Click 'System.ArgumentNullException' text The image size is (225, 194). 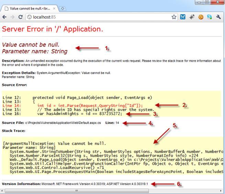click(x=58, y=73)
